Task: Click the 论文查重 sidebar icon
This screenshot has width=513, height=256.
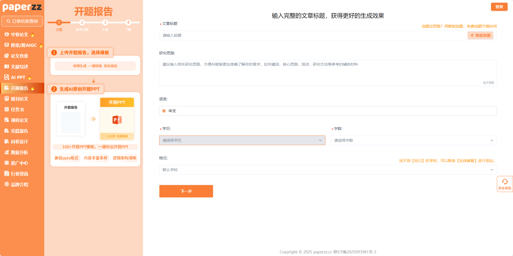Action: [x=7, y=56]
